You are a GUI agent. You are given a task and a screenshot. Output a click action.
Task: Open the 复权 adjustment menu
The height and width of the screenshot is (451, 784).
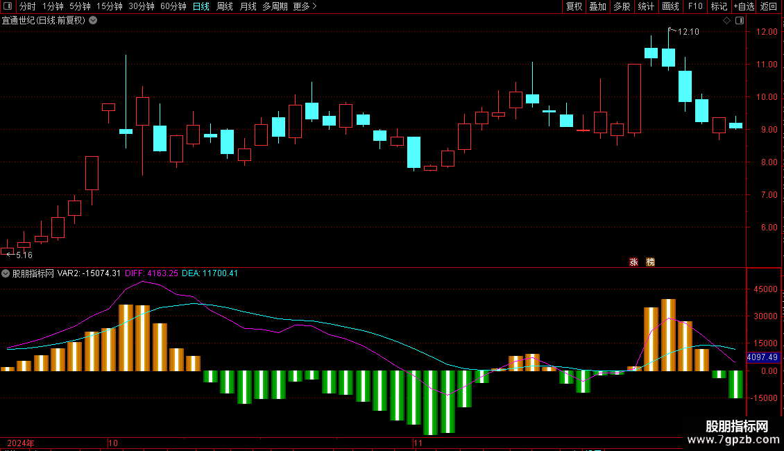(x=574, y=6)
